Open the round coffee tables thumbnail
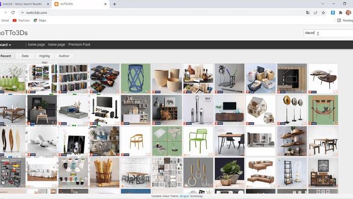The width and height of the screenshot is (353, 199). 323,78
